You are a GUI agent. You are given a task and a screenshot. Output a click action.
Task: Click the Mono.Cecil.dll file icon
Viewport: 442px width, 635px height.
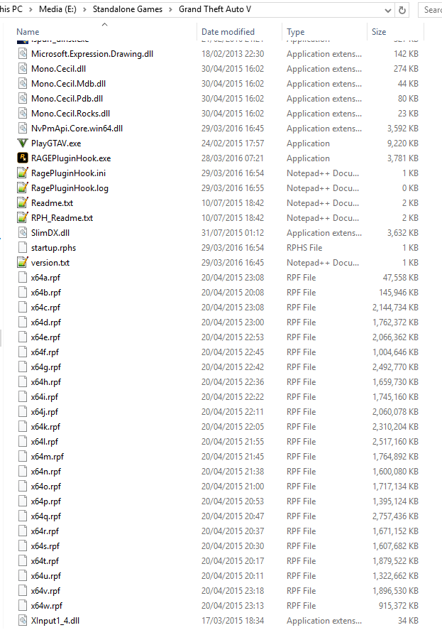(23, 69)
